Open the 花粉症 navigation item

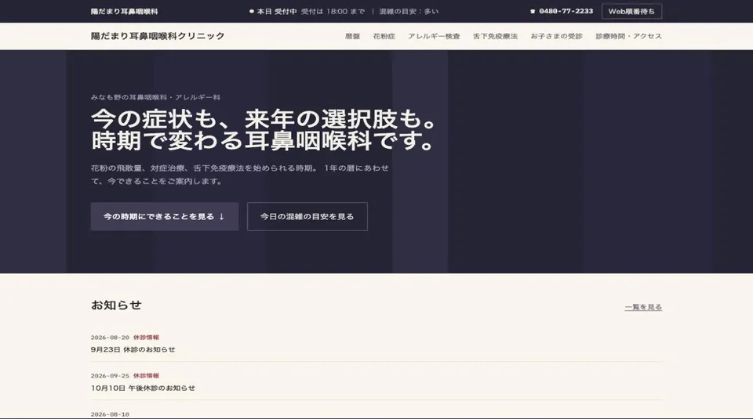point(384,36)
